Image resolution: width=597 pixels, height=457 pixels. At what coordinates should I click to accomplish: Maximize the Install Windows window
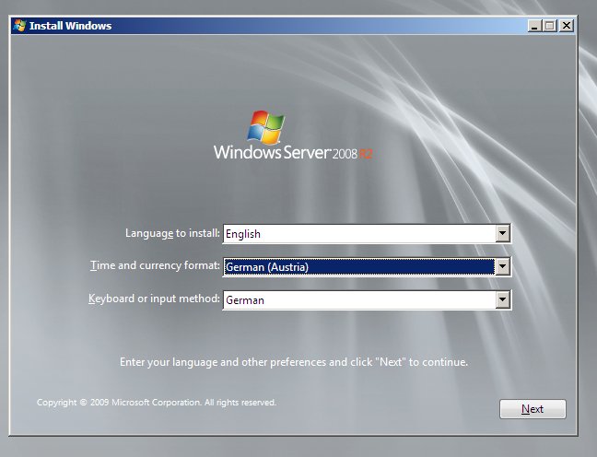(549, 26)
